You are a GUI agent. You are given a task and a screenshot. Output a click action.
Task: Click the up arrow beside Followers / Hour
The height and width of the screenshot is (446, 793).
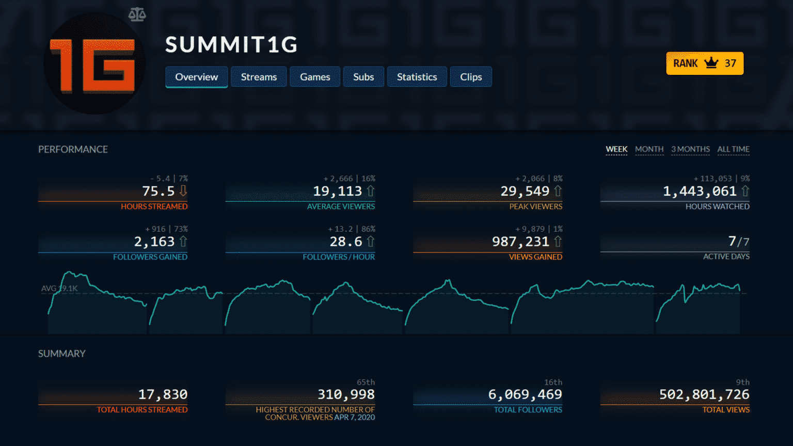(371, 241)
